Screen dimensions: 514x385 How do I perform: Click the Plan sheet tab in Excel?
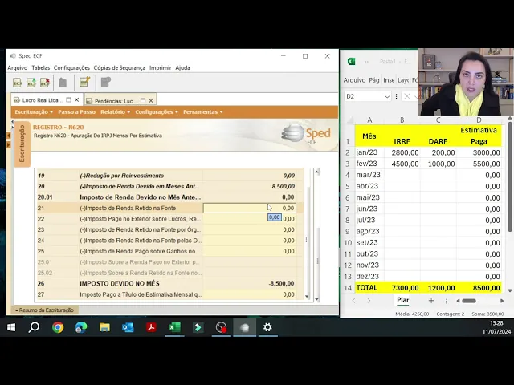point(402,300)
